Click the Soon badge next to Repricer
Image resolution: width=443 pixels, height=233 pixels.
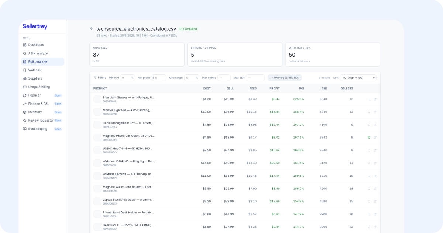58,95
